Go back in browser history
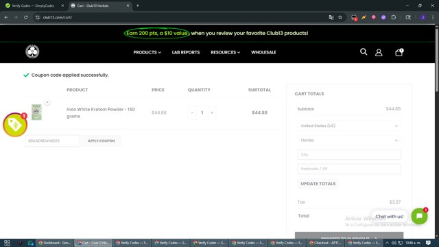Image resolution: width=439 pixels, height=247 pixels. point(6,17)
